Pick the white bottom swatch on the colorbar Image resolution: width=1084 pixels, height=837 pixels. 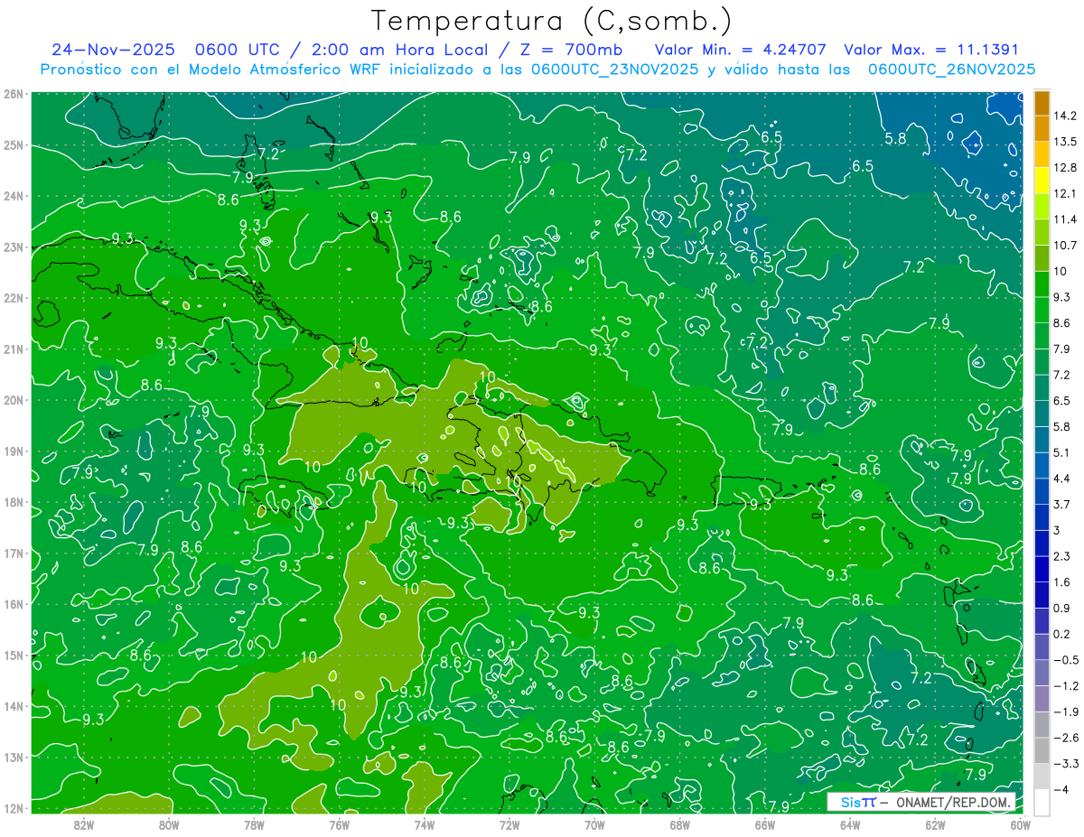[1041, 802]
